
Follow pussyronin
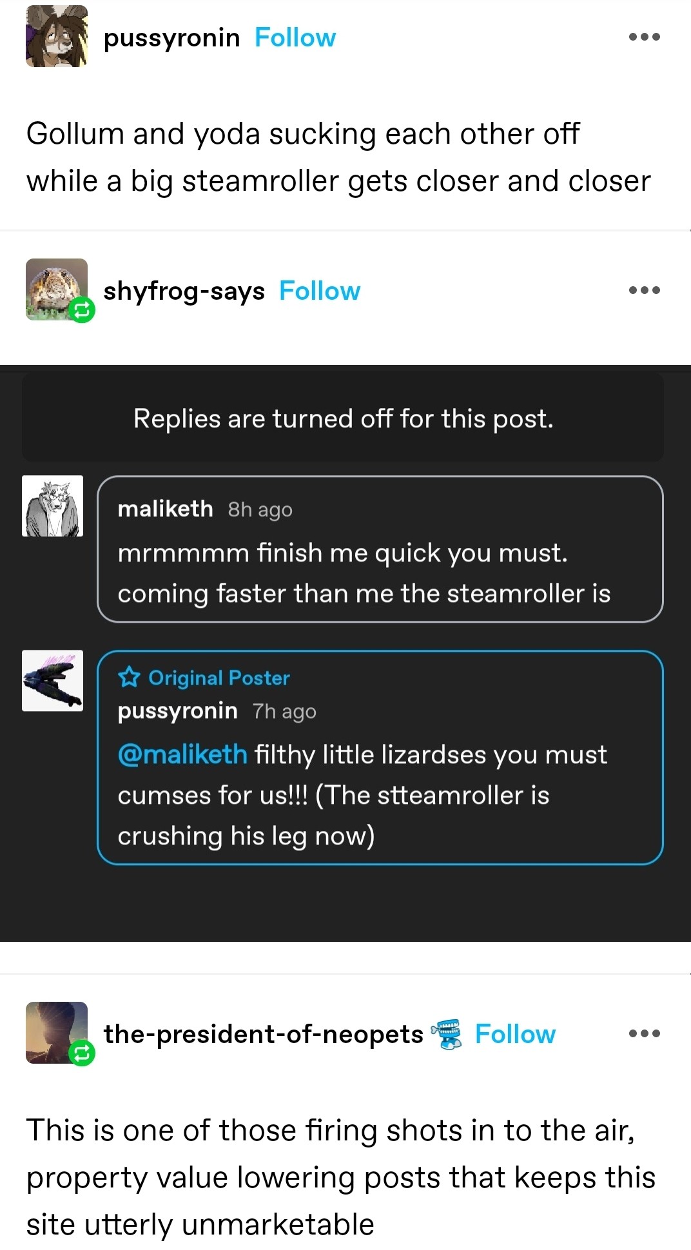point(295,38)
